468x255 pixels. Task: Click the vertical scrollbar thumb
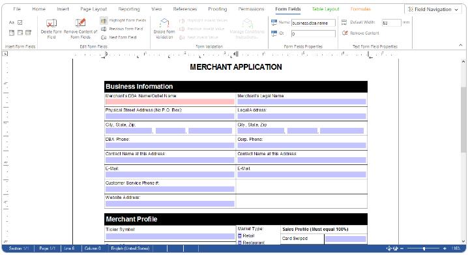click(x=463, y=121)
